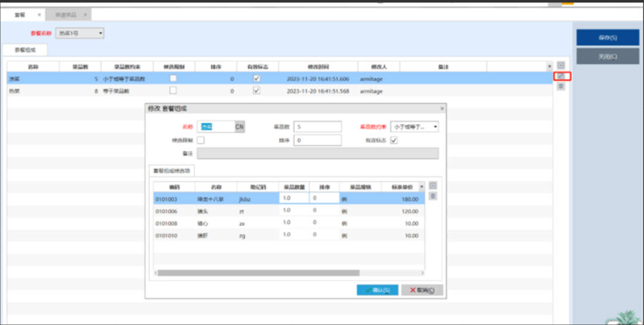This screenshot has height=325, width=644.
Task: Click the CN language button in name field
Action: [x=239, y=127]
